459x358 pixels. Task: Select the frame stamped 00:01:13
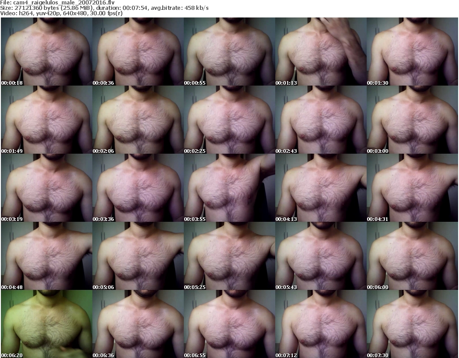click(321, 52)
